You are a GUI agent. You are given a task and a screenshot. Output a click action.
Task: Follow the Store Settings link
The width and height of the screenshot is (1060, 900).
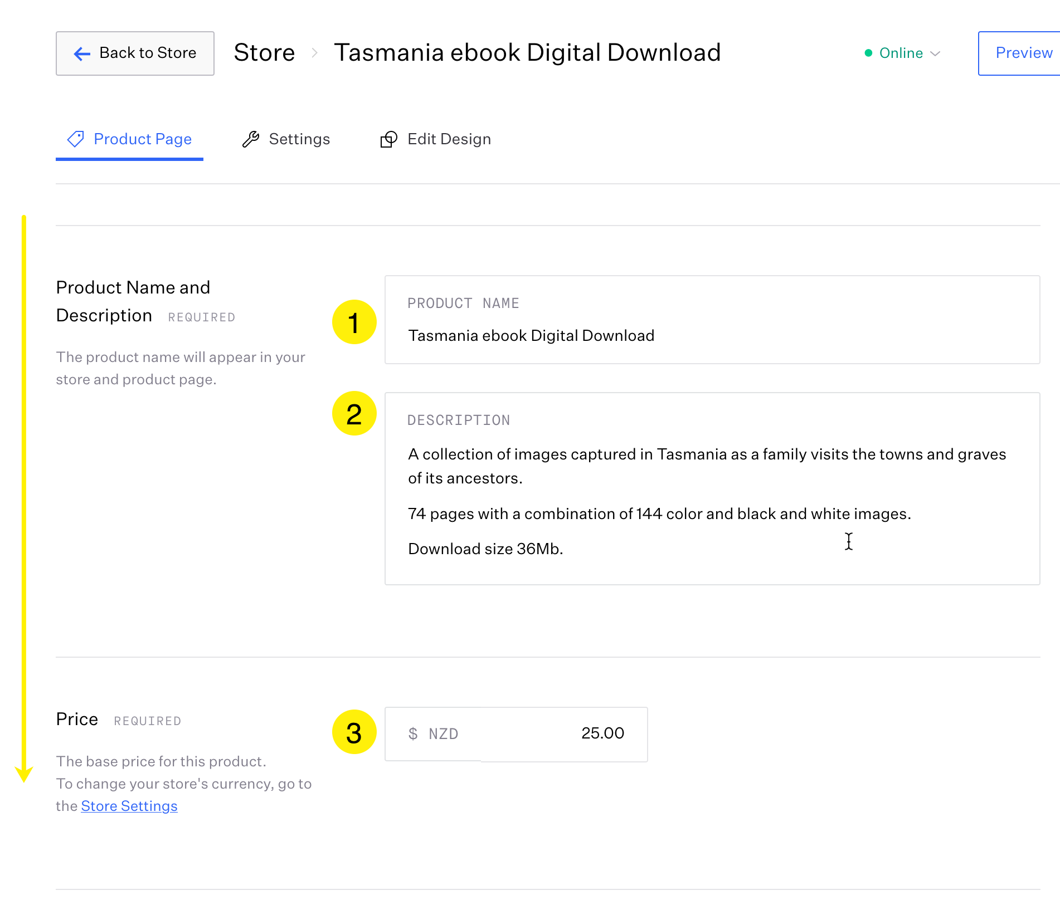129,806
